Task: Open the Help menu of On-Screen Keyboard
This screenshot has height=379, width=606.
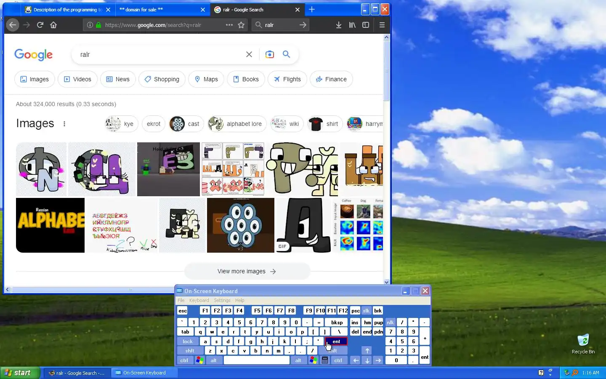Action: pos(240,300)
